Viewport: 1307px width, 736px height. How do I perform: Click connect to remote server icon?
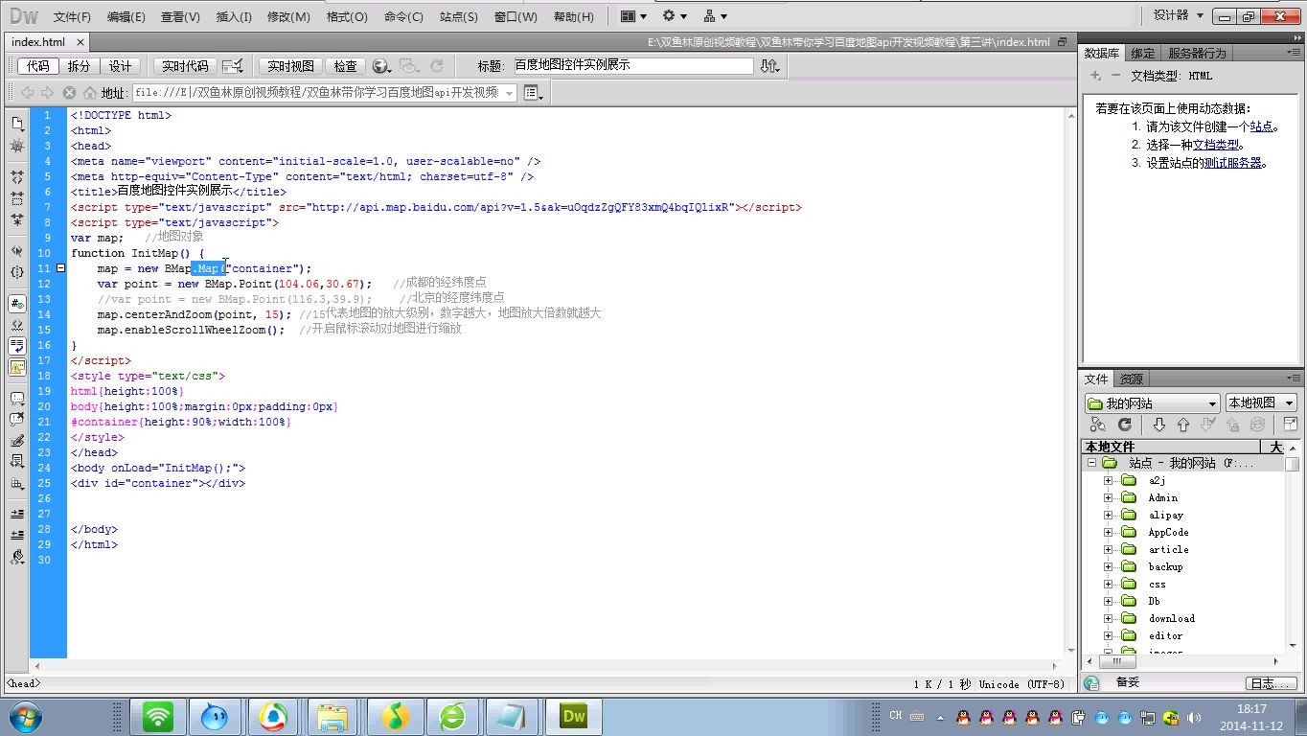click(1098, 425)
